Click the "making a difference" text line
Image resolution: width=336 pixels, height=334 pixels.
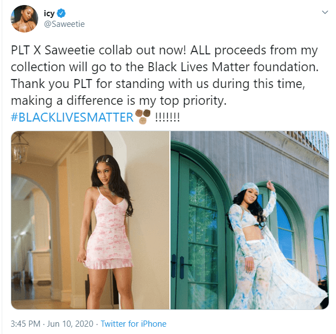[x=118, y=101]
